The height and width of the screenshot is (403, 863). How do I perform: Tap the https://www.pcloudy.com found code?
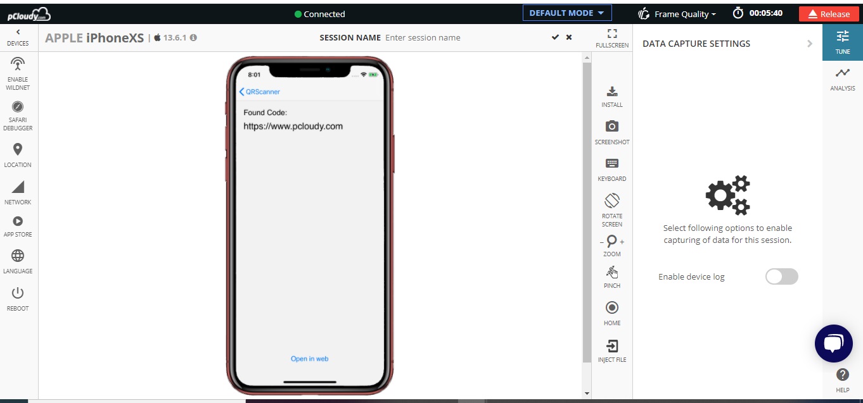tap(293, 127)
